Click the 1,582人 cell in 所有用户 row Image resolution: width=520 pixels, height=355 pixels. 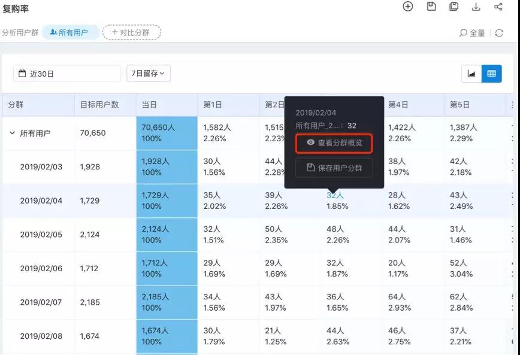pos(228,133)
